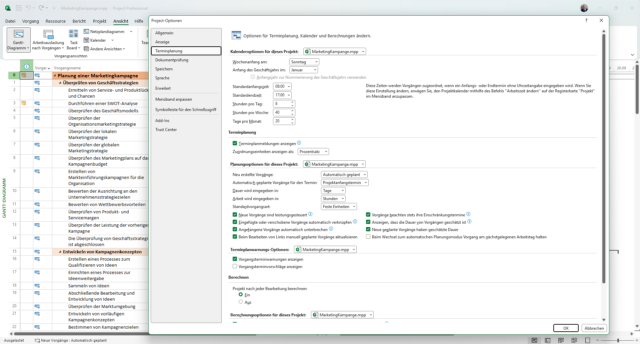Click the Terminplanmeldungen anzeigen info icon

coord(299,143)
